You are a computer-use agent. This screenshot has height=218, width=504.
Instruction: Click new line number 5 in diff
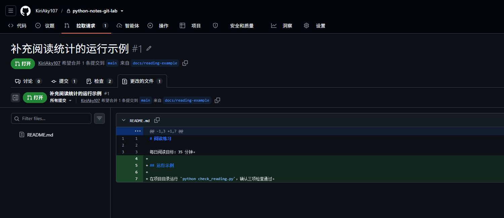pyautogui.click(x=136, y=165)
